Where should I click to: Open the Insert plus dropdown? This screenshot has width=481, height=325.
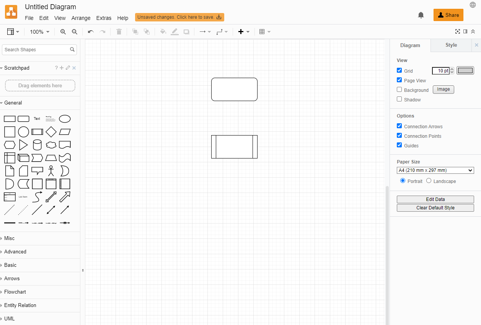[x=244, y=32]
